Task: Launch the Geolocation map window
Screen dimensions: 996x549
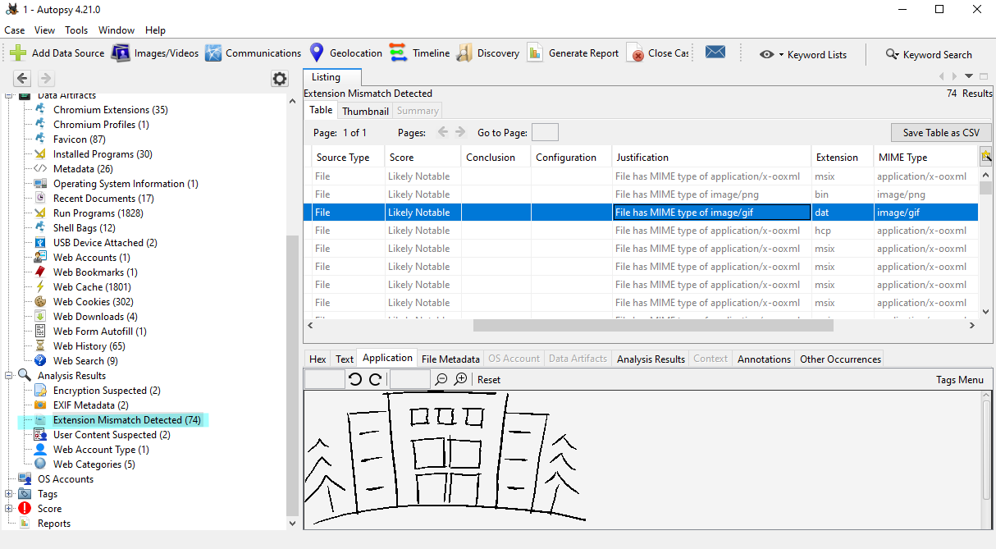Action: coord(317,53)
